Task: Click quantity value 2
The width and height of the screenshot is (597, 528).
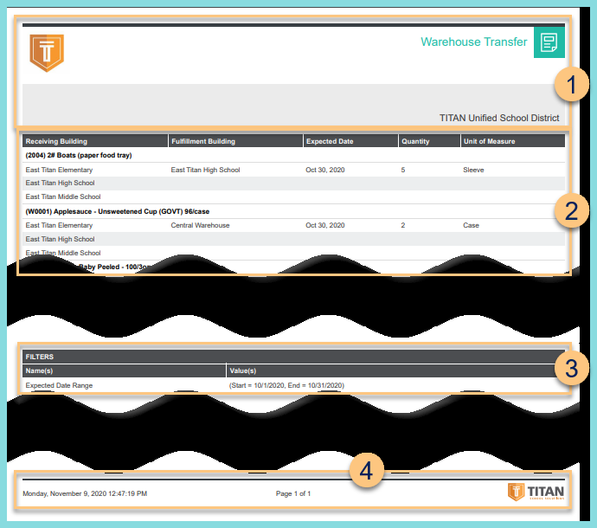Action: [x=403, y=225]
